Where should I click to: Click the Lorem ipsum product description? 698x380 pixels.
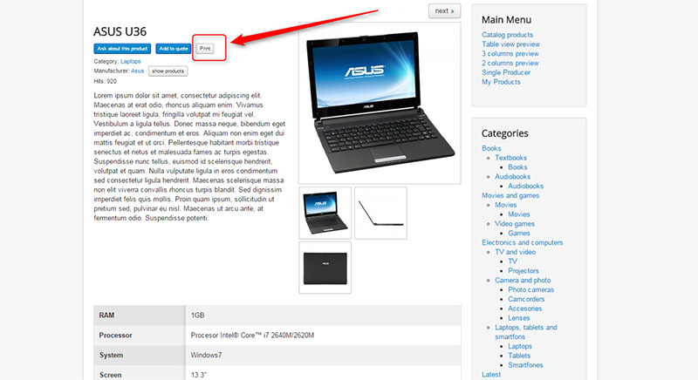point(189,157)
